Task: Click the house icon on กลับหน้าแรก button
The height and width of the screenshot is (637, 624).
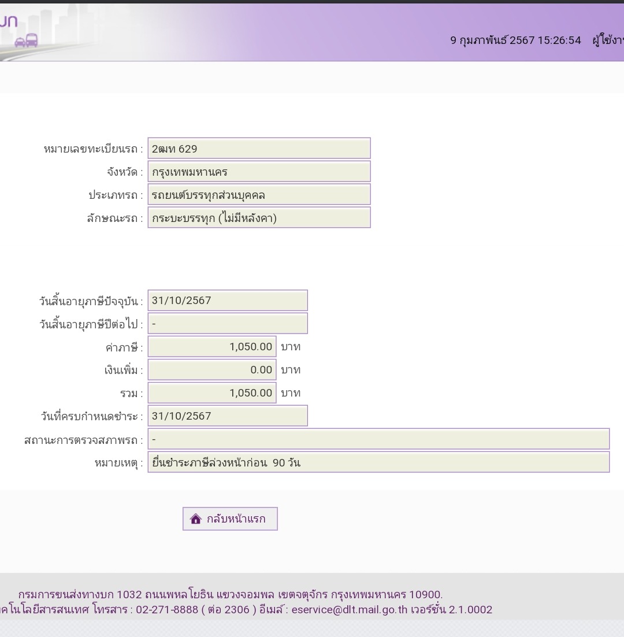Action: [x=196, y=519]
